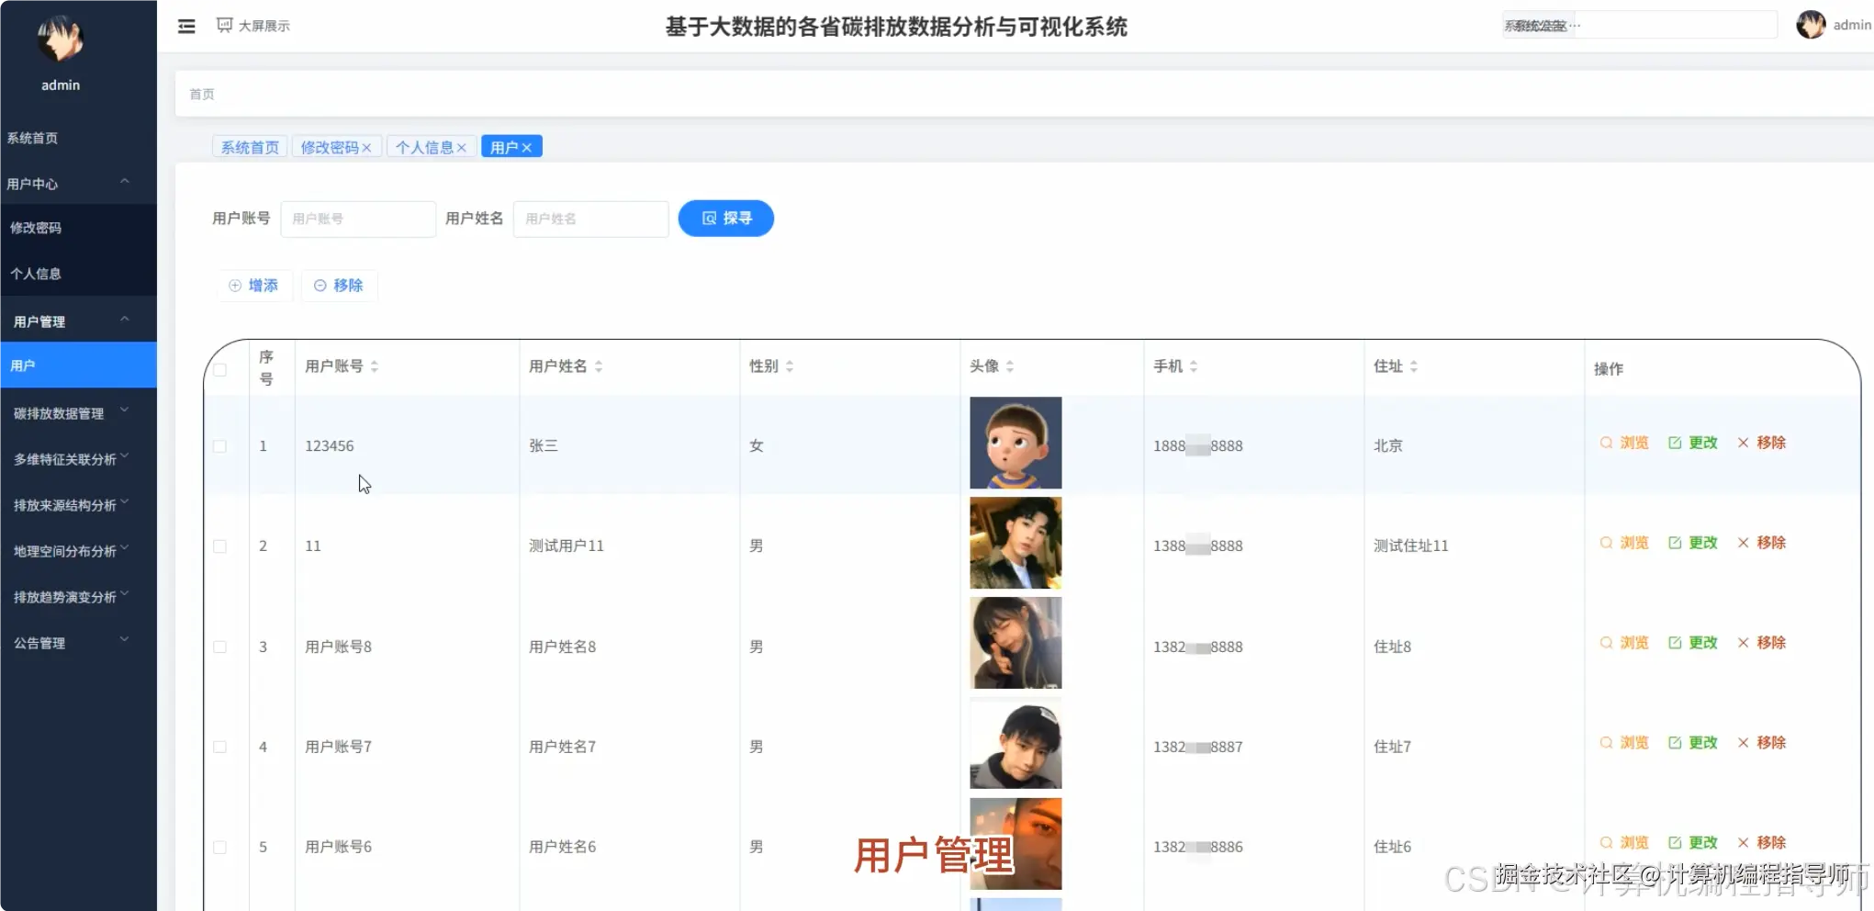Click the 用户账号 input field

pos(358,219)
